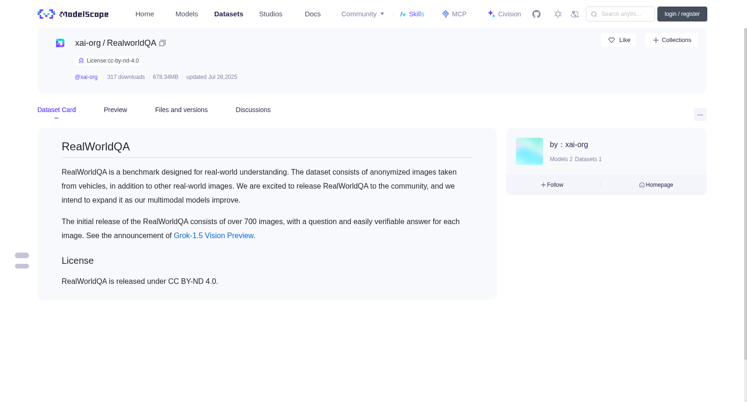Open the Grok-1.5 Vision Preview link
Screen dimensions: 747x402
pos(213,236)
